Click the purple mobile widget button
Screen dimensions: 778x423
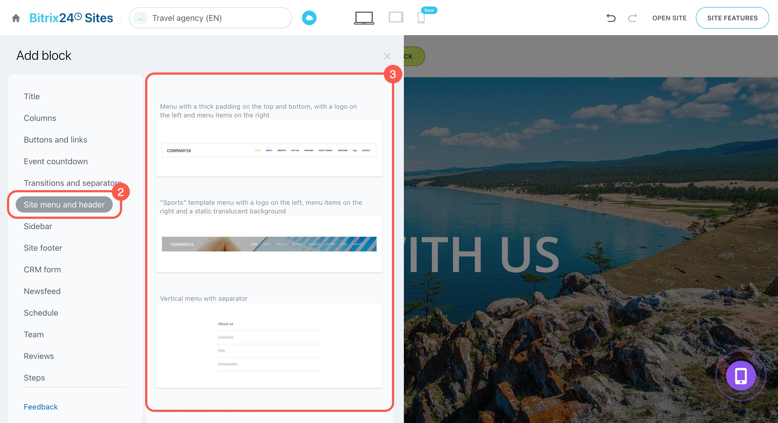point(741,376)
